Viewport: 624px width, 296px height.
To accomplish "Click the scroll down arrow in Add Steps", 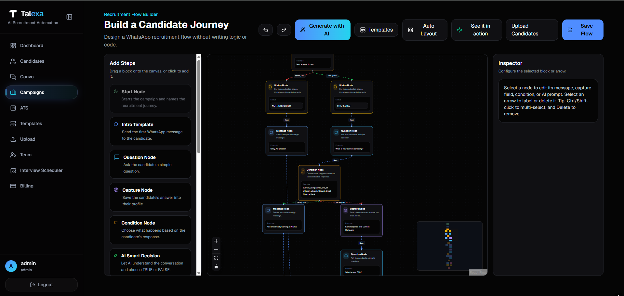I will (199, 273).
